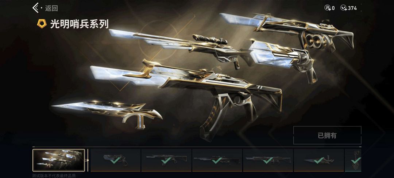Tap the revolver in the main preview
The image size is (394, 178).
pyautogui.click(x=283, y=60)
